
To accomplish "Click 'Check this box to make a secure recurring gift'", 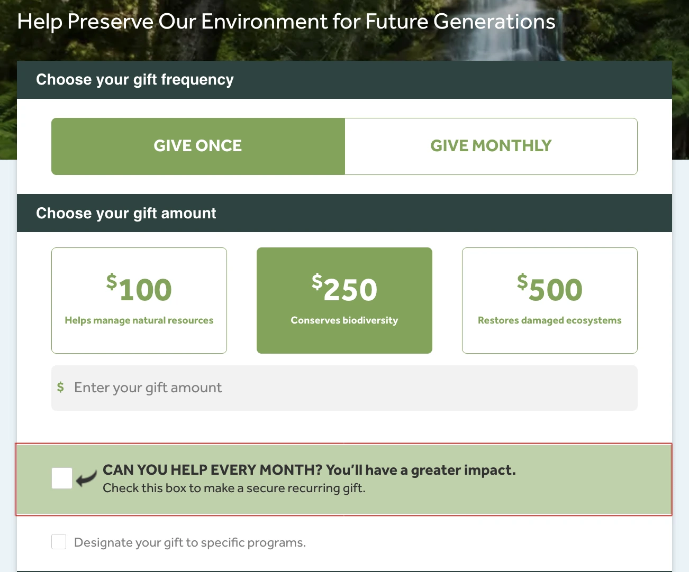I will [234, 488].
